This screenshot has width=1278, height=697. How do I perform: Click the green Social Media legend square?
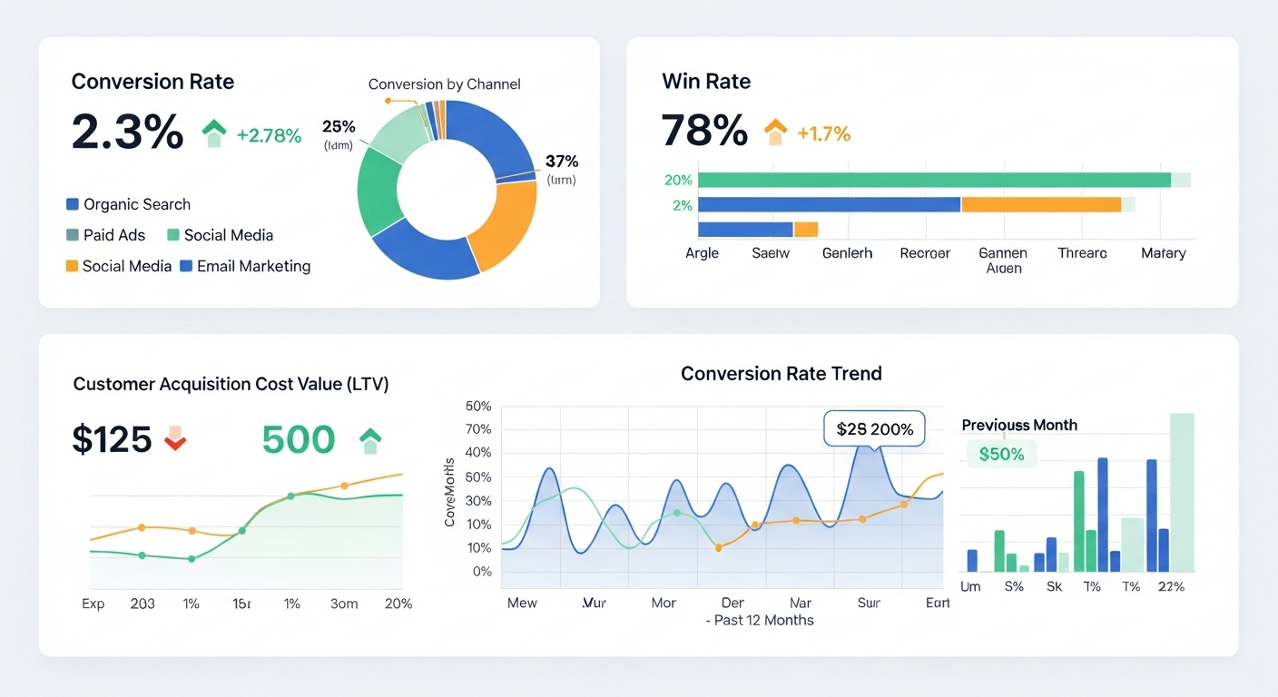point(173,235)
